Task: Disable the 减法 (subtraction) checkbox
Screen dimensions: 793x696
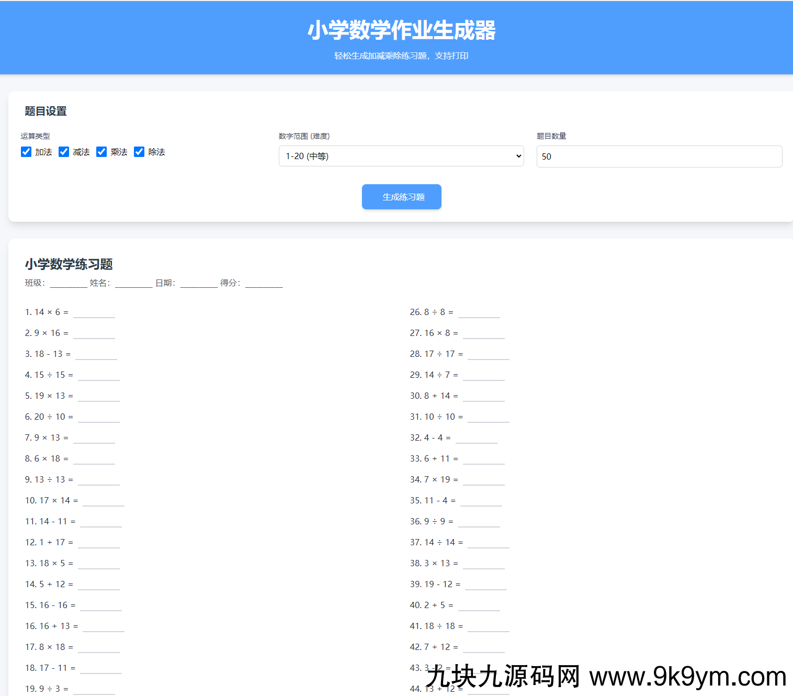Action: click(64, 152)
